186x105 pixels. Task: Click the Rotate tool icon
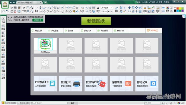tap(136, 8)
